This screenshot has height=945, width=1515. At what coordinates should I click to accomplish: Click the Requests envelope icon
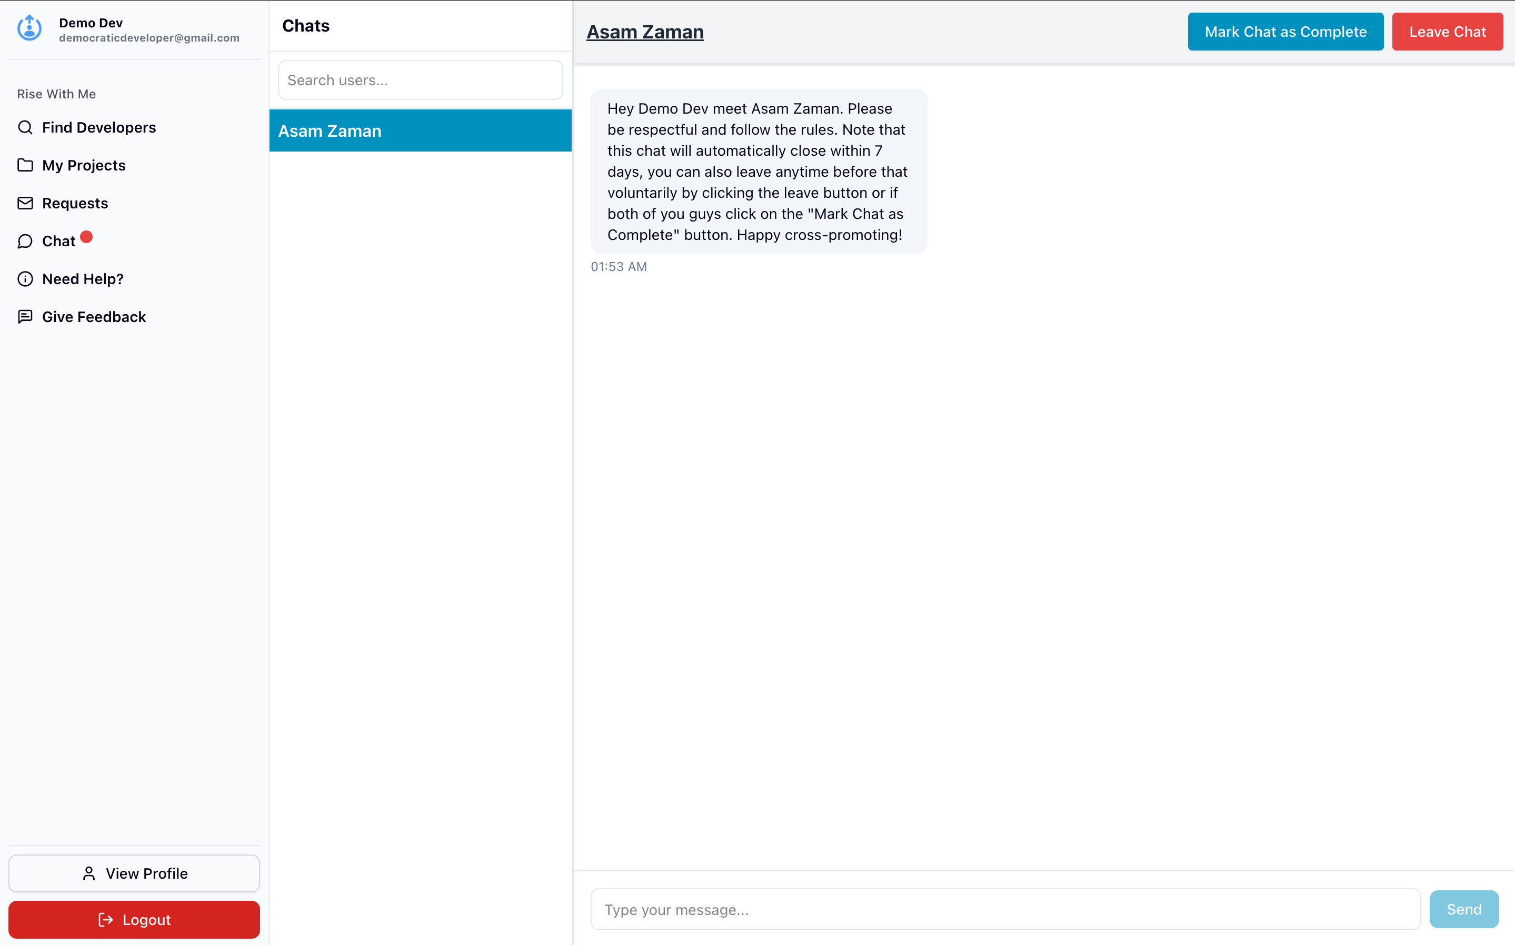point(25,203)
